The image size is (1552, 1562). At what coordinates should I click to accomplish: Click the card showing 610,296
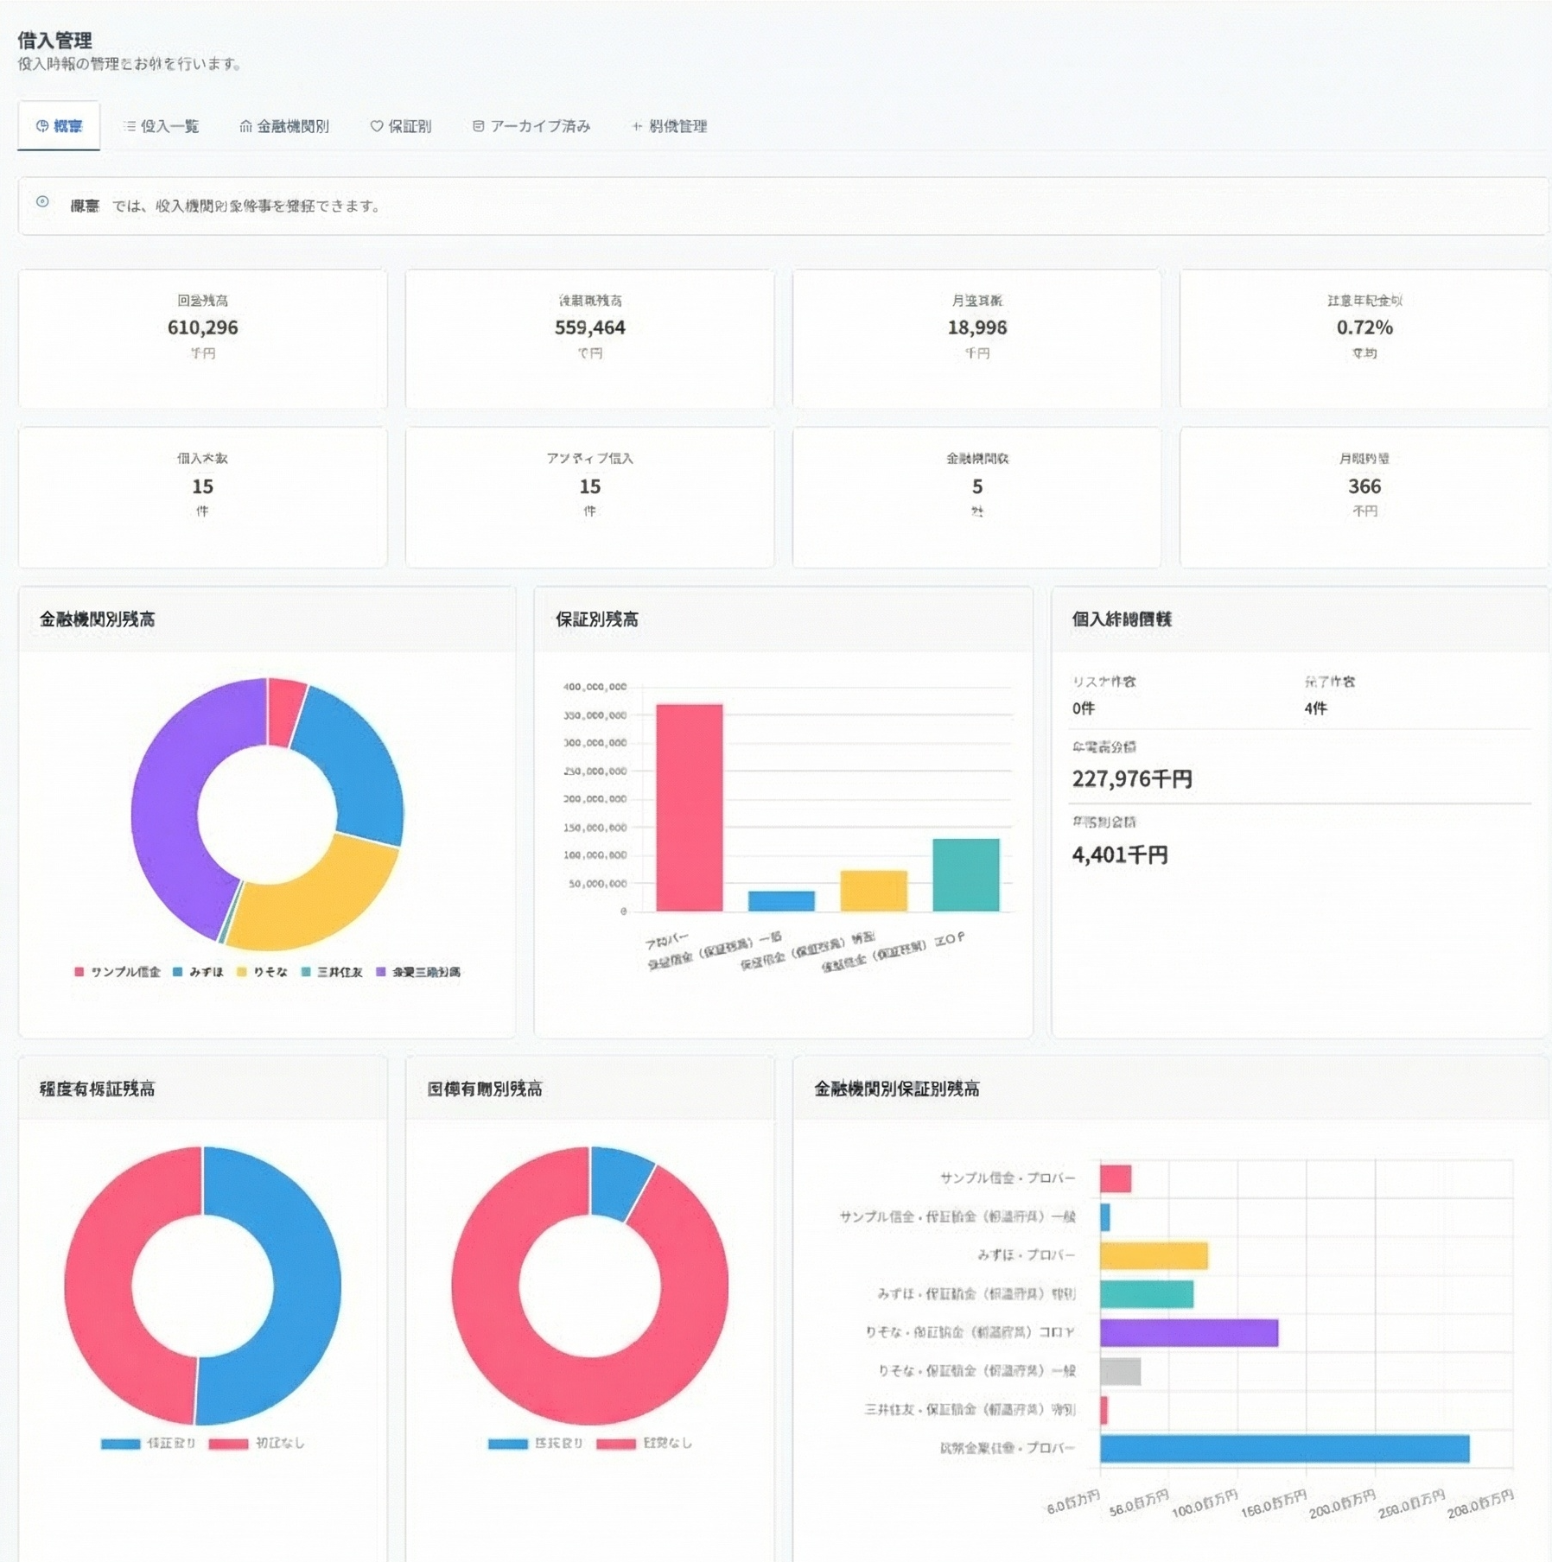pos(202,338)
